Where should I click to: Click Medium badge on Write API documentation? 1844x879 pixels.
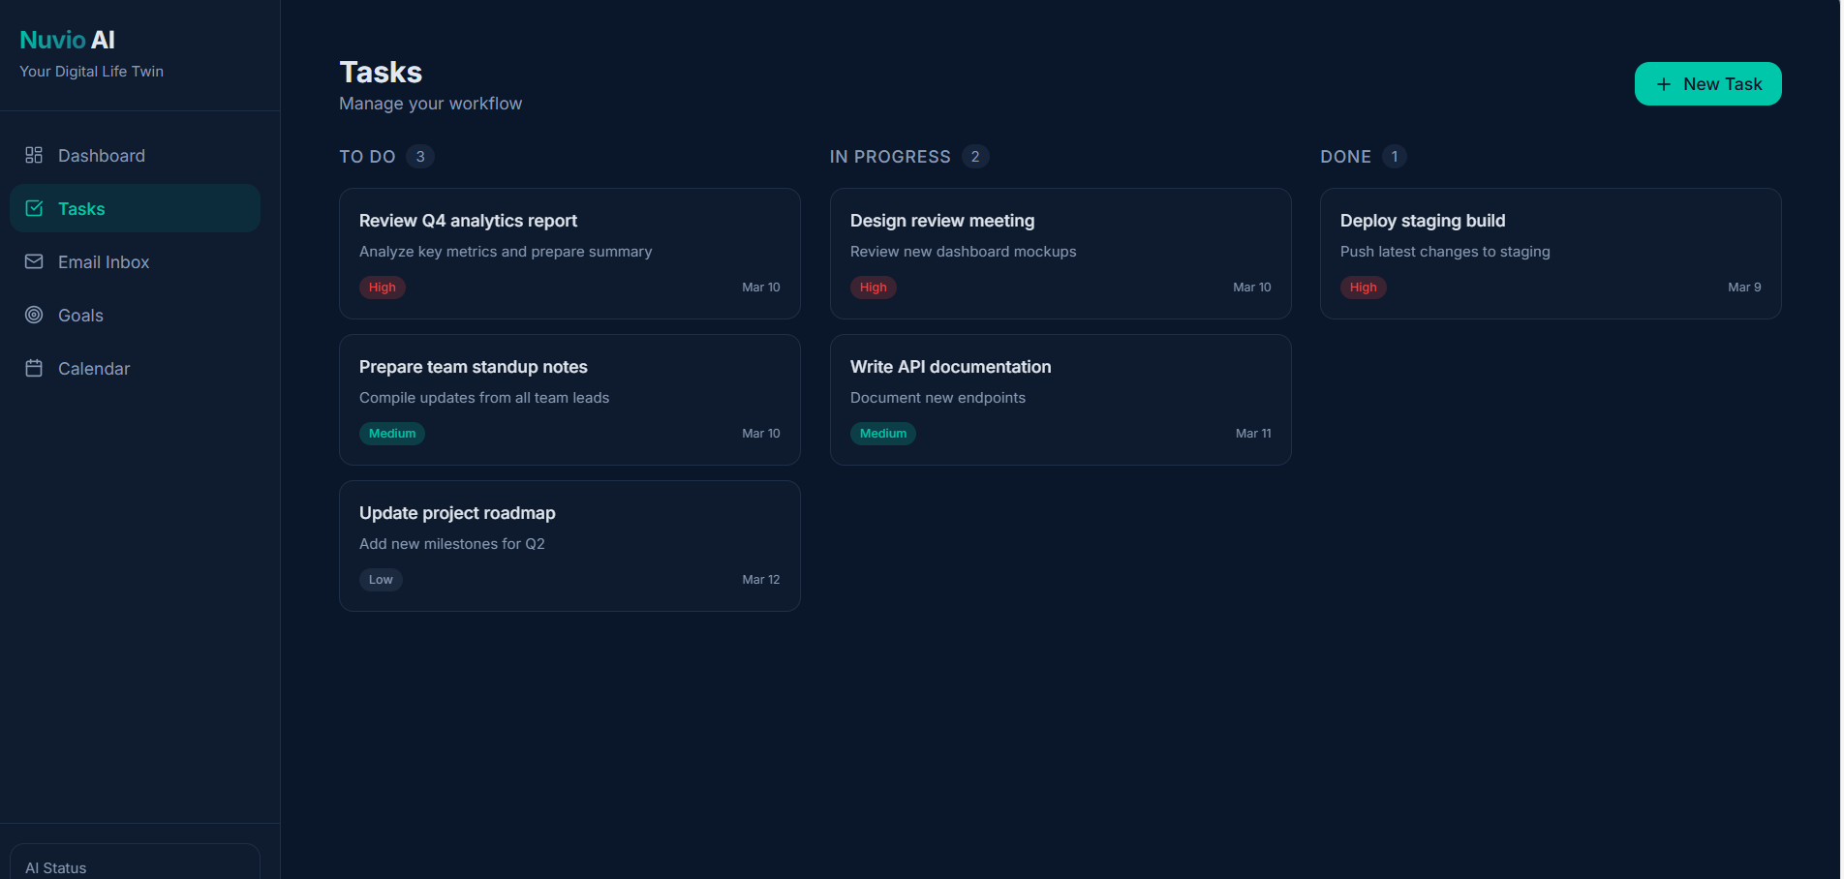883,434
